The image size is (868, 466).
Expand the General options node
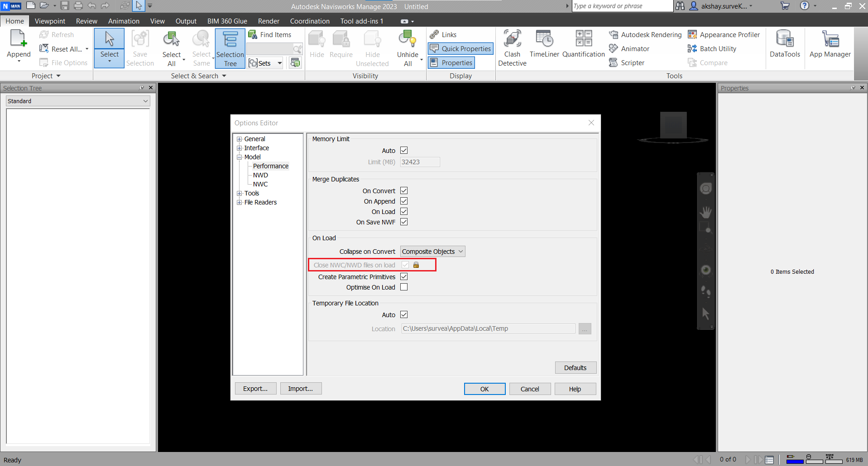click(239, 139)
